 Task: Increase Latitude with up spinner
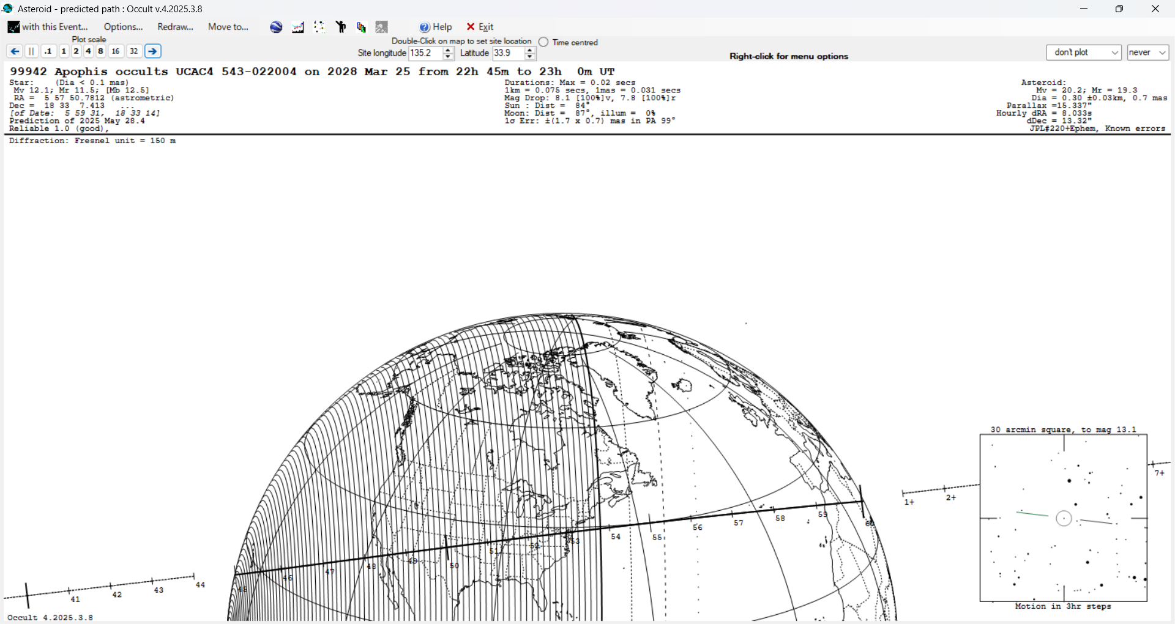click(x=530, y=50)
